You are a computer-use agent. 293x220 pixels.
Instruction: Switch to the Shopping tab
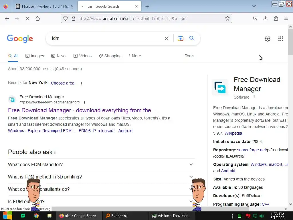pos(110,56)
